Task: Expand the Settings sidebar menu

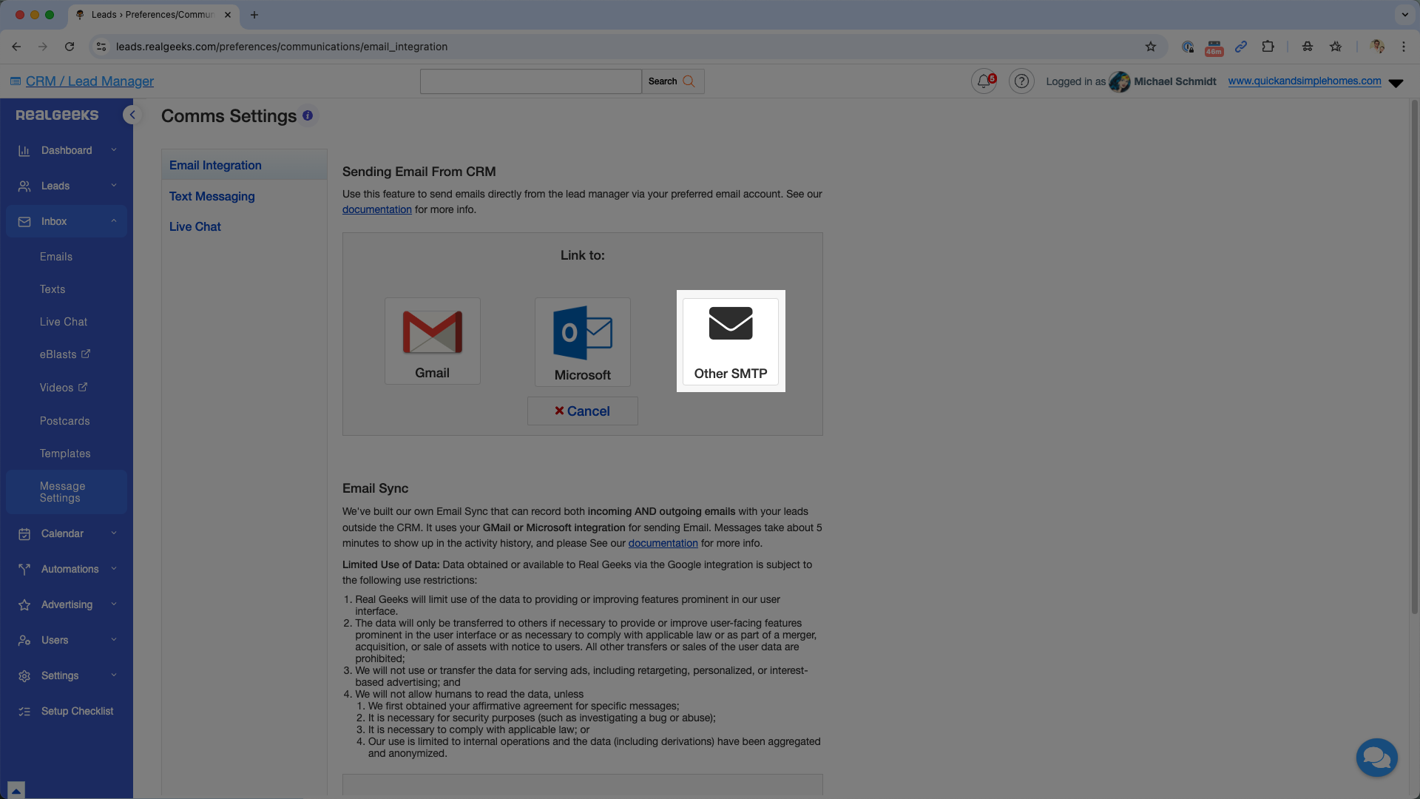Action: pos(67,675)
